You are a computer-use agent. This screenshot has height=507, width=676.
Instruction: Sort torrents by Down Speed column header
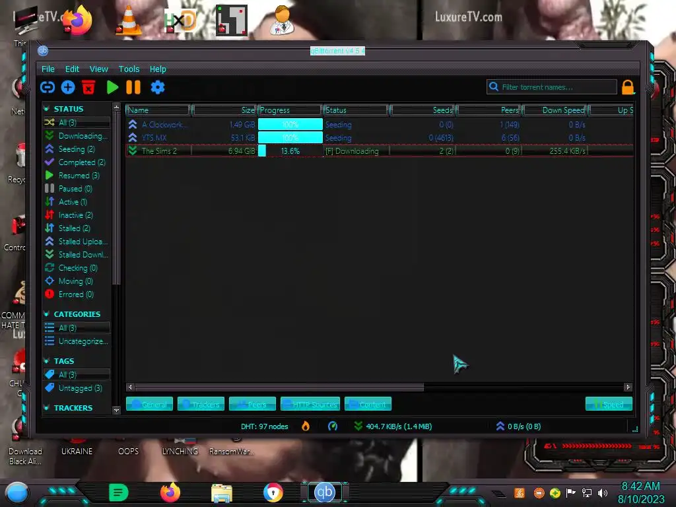point(555,110)
